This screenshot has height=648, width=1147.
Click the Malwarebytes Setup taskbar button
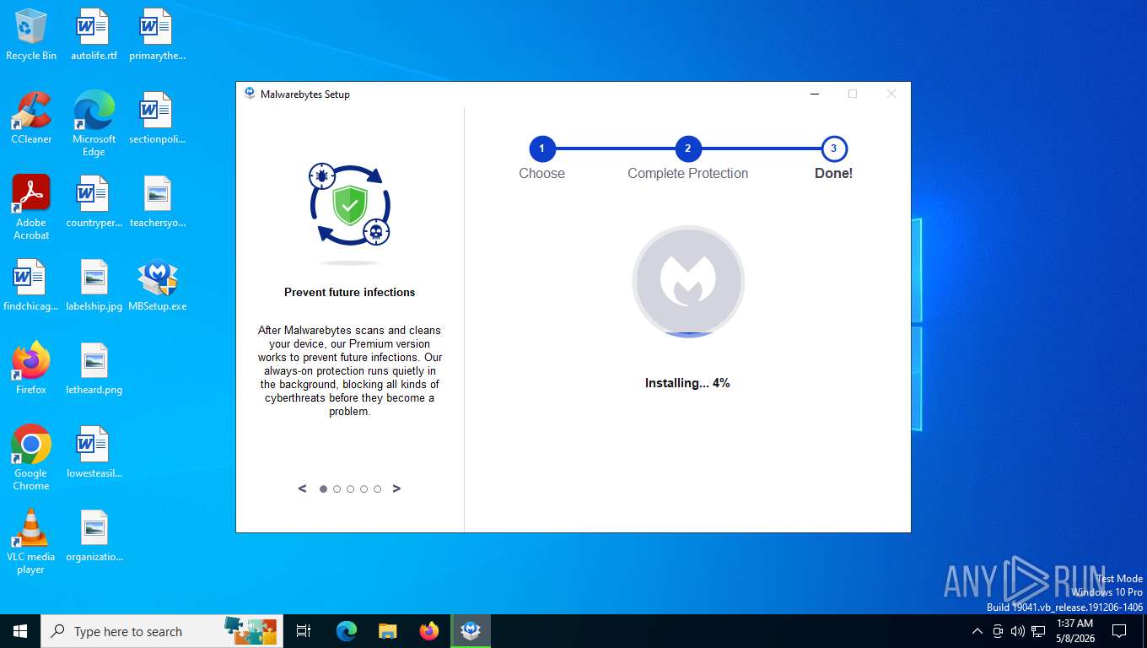coord(471,631)
